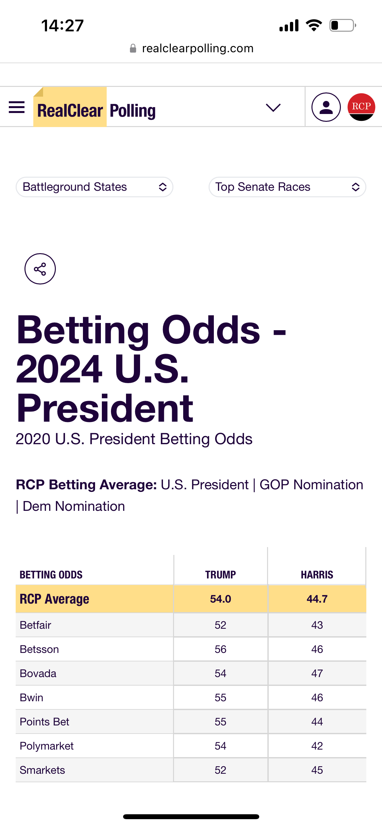This screenshot has height=827, width=382.
Task: Open the Battleground States dropdown
Action: (x=94, y=187)
